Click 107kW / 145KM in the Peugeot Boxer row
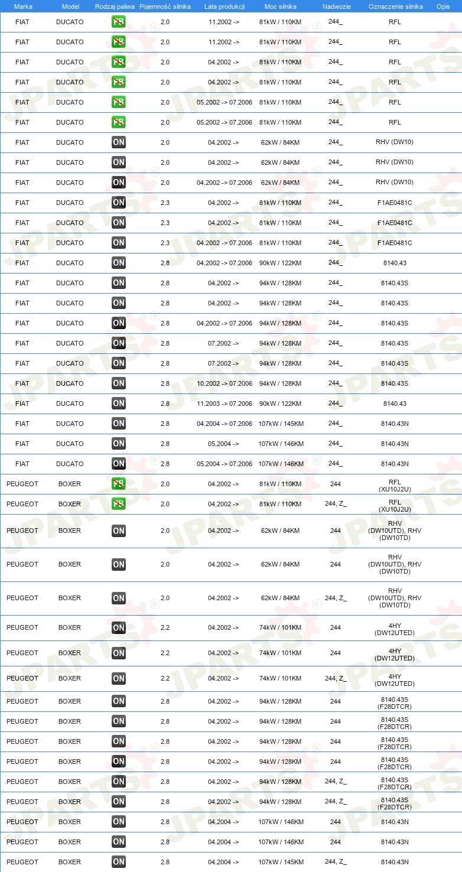462x872 pixels. 281,862
